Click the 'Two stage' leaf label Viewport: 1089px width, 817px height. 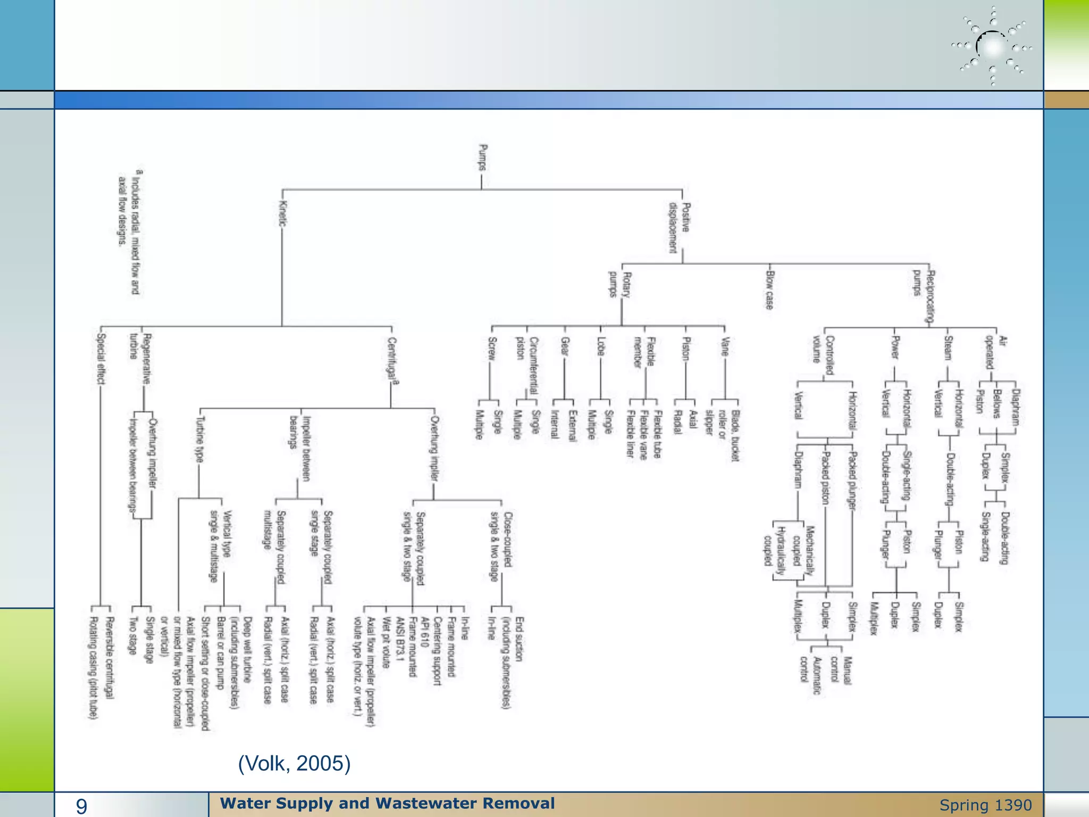coord(133,635)
